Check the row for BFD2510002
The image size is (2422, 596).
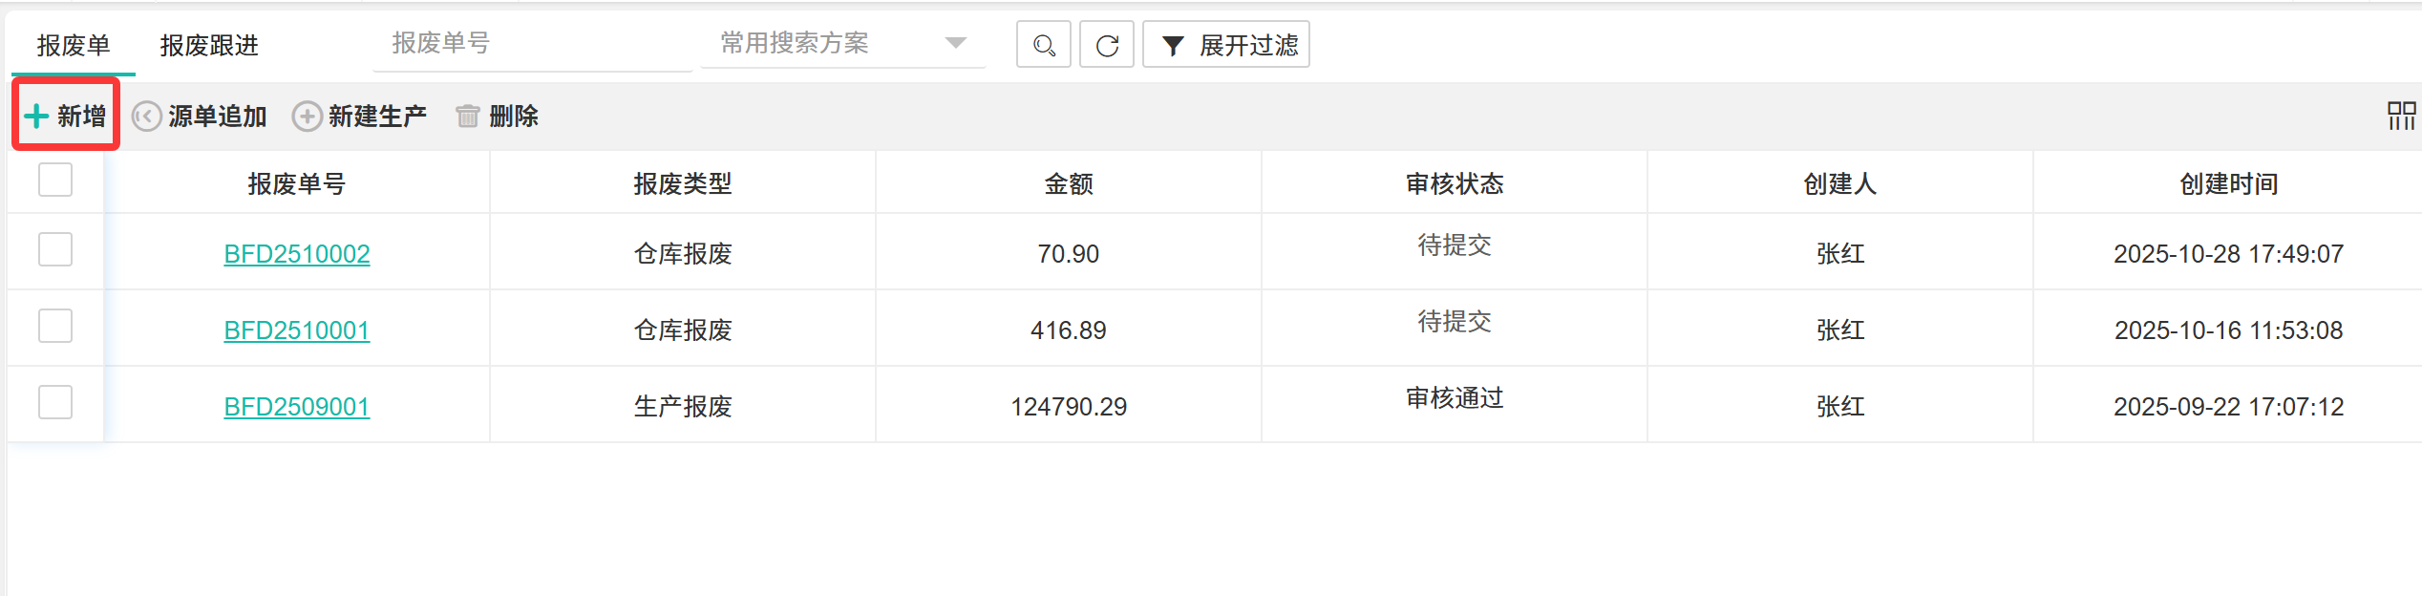pos(55,250)
